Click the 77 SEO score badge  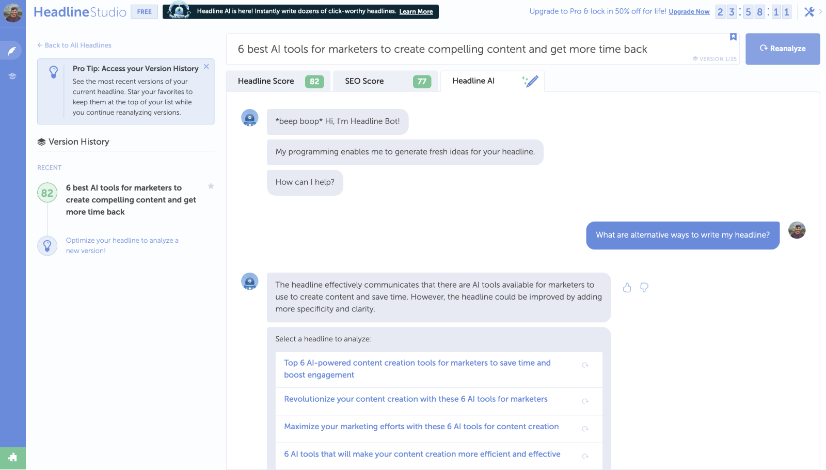(x=422, y=82)
